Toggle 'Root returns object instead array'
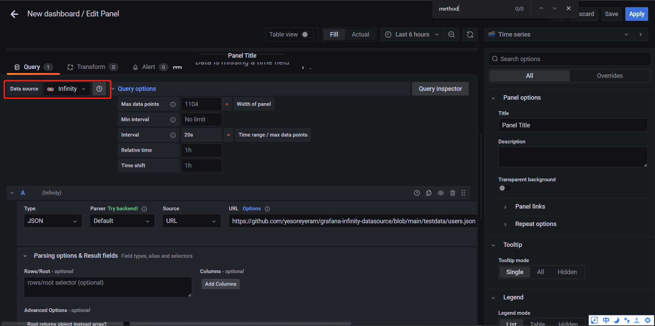 point(126,323)
